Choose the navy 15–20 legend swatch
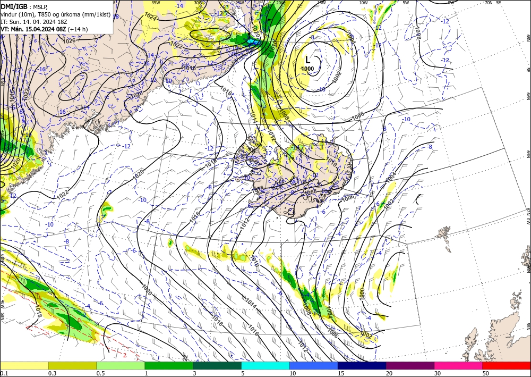The image size is (531, 377). (362, 365)
